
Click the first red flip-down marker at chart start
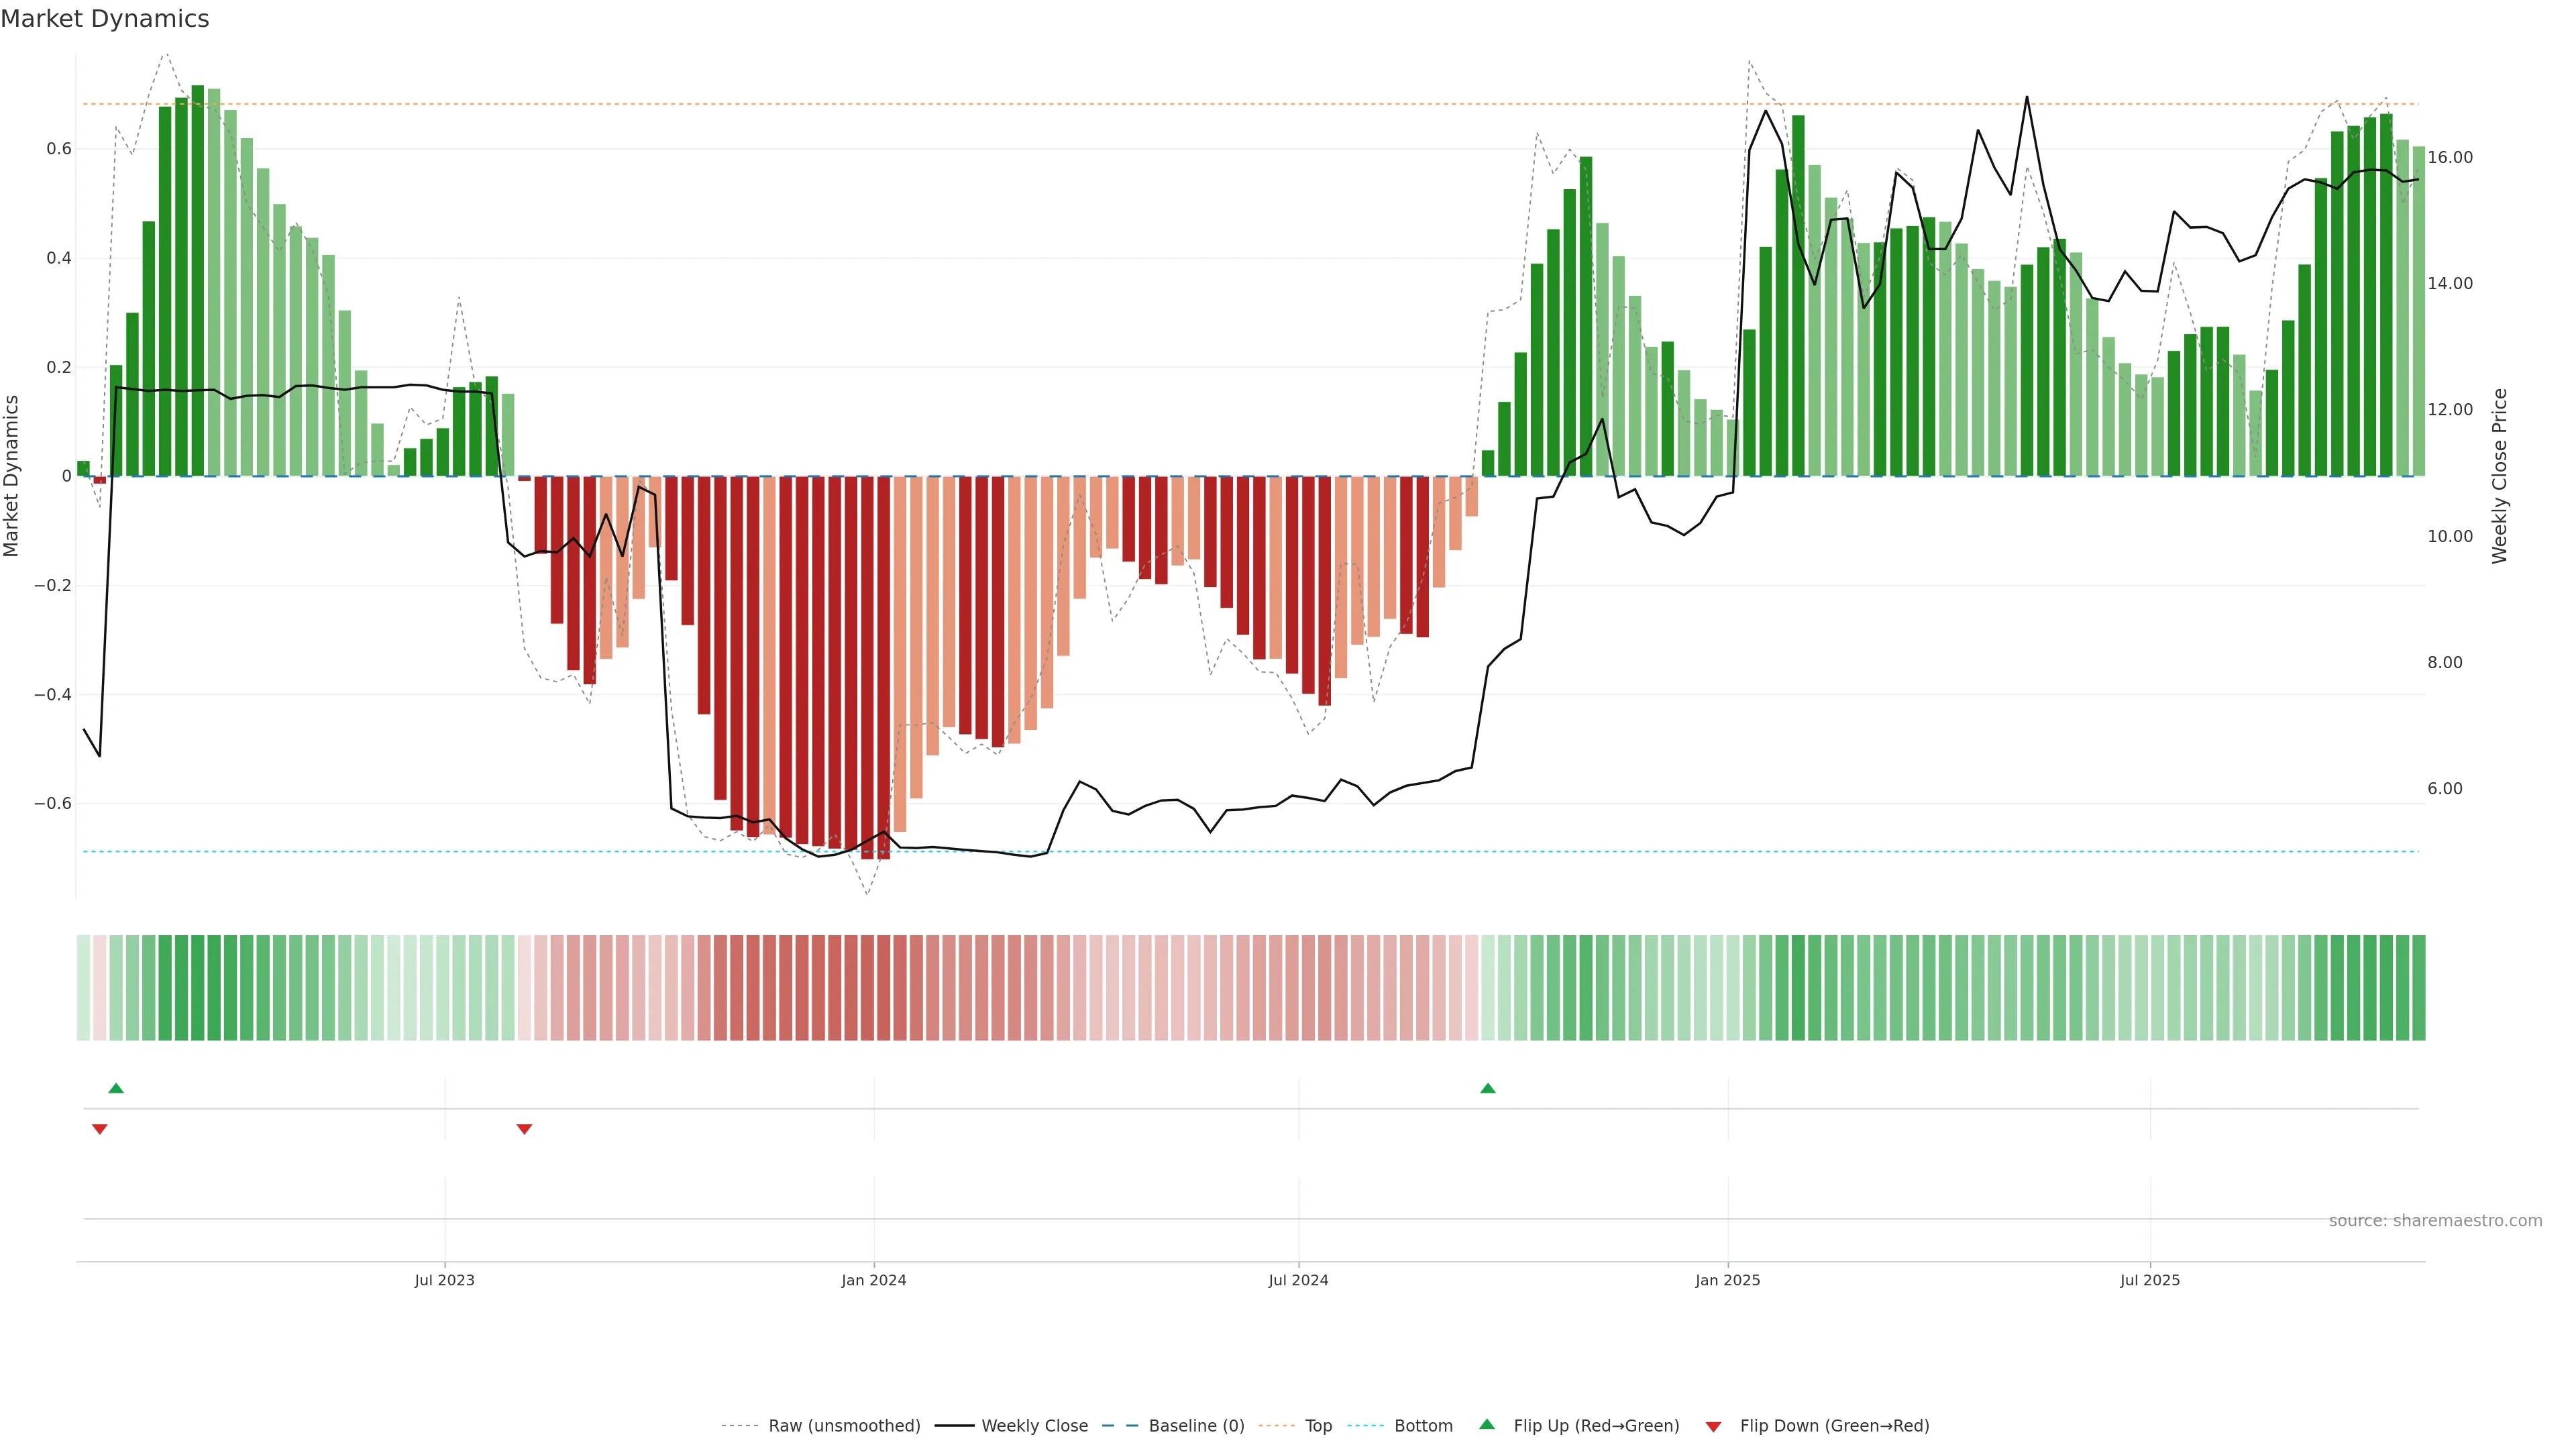(99, 1129)
